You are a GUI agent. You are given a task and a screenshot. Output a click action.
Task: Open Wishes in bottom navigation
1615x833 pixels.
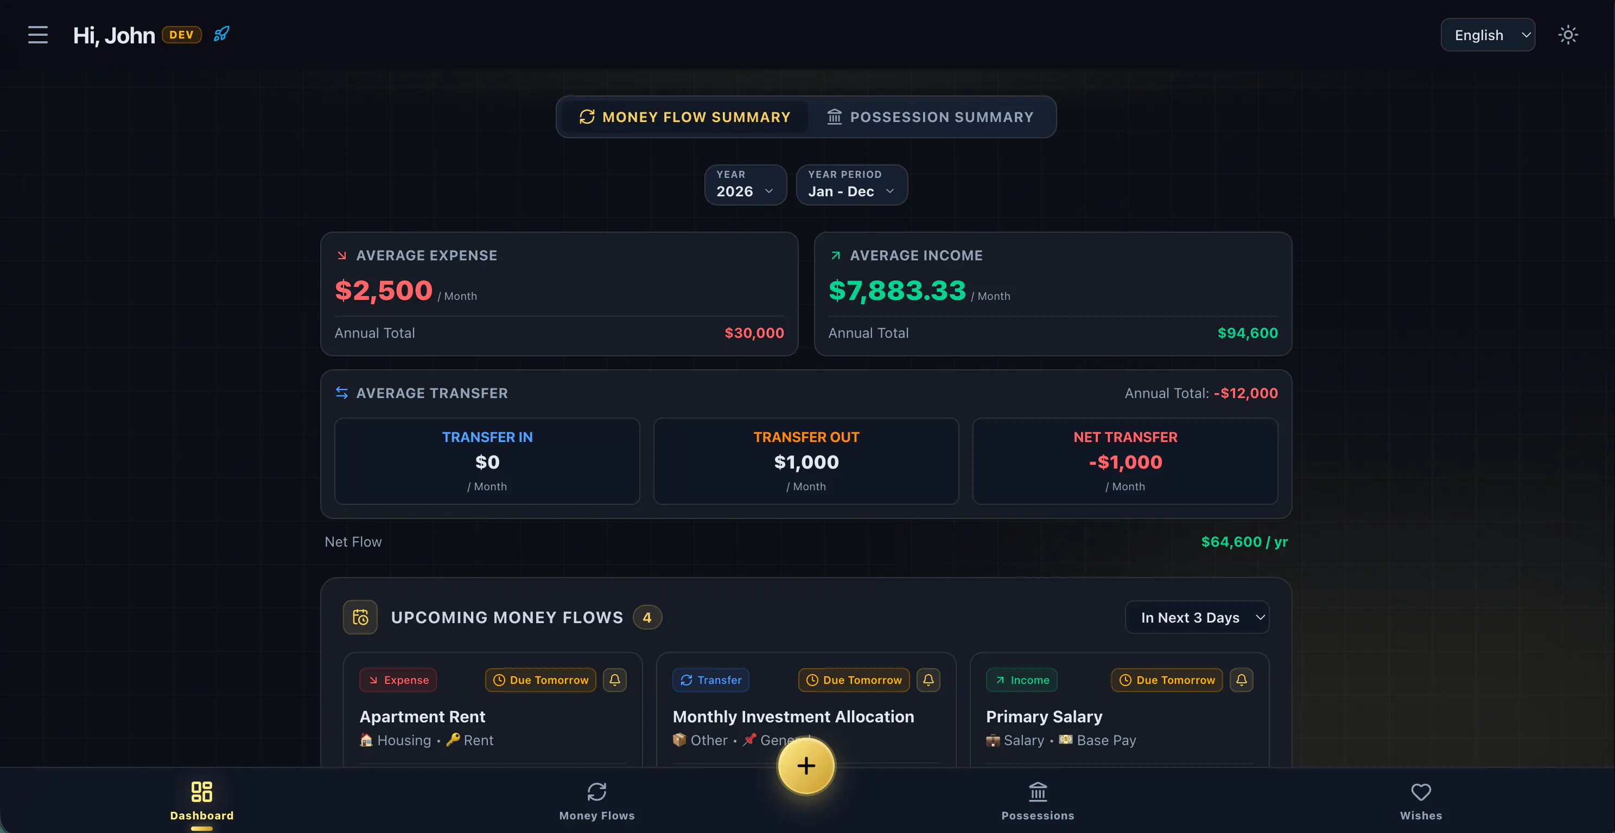(x=1421, y=801)
